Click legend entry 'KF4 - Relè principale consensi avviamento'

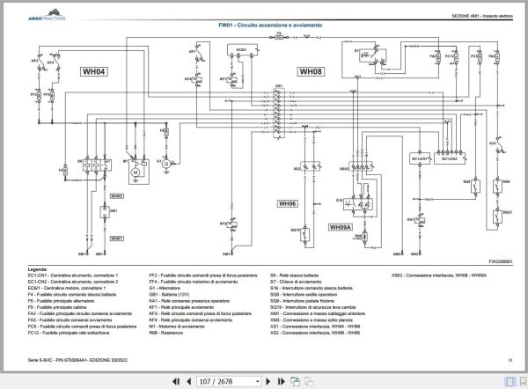point(191,320)
